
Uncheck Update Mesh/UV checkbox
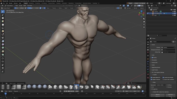click(151, 78)
